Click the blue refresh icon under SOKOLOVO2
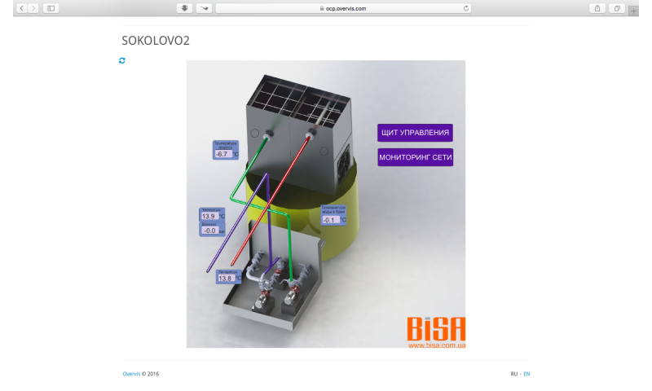 click(x=122, y=60)
